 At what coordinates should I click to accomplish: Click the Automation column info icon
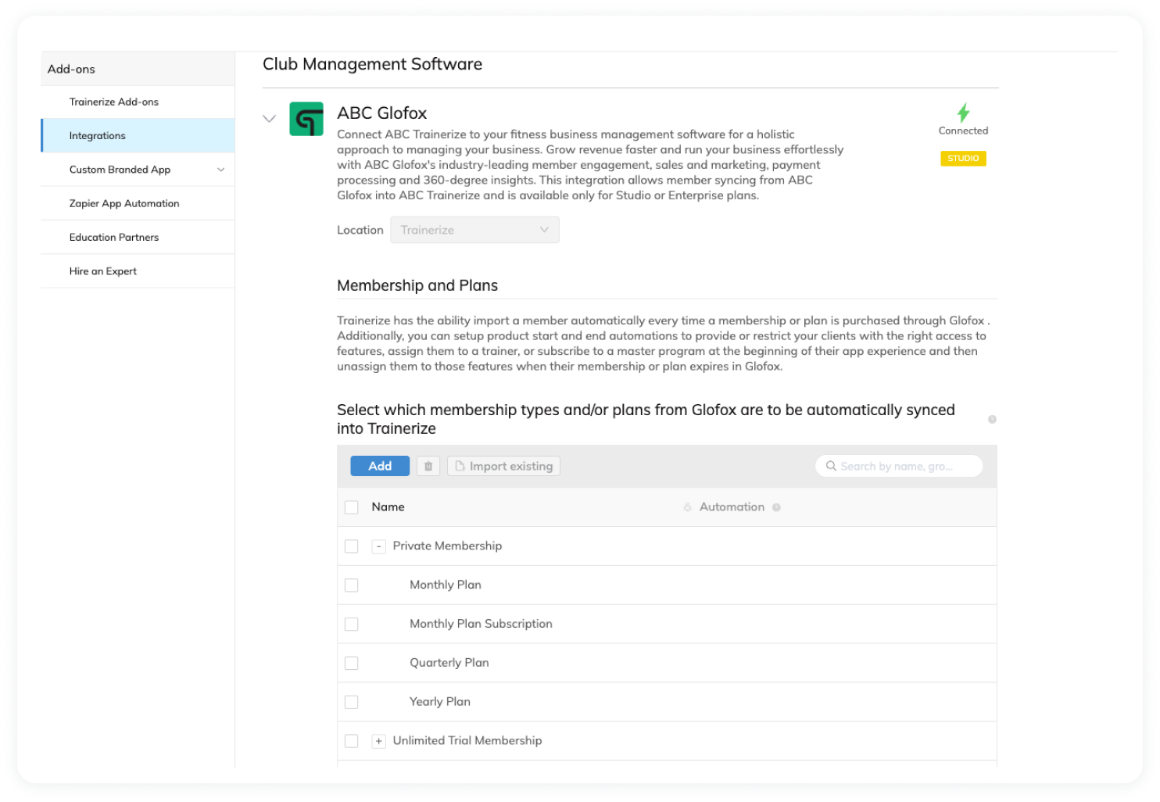click(x=776, y=507)
